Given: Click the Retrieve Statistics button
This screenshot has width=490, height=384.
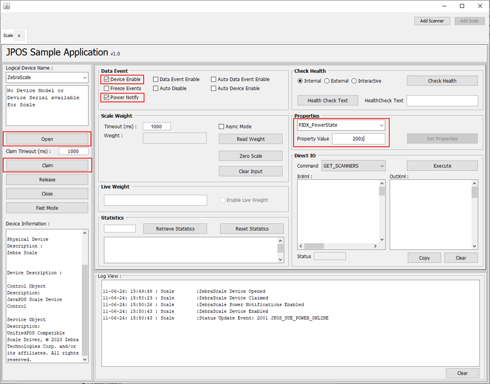Looking at the screenshot, I should 175,229.
